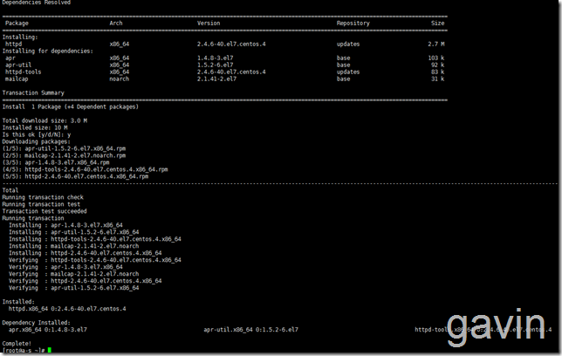562x356 pixels.
Task: Click the "103 k" size value
Action: (436, 58)
